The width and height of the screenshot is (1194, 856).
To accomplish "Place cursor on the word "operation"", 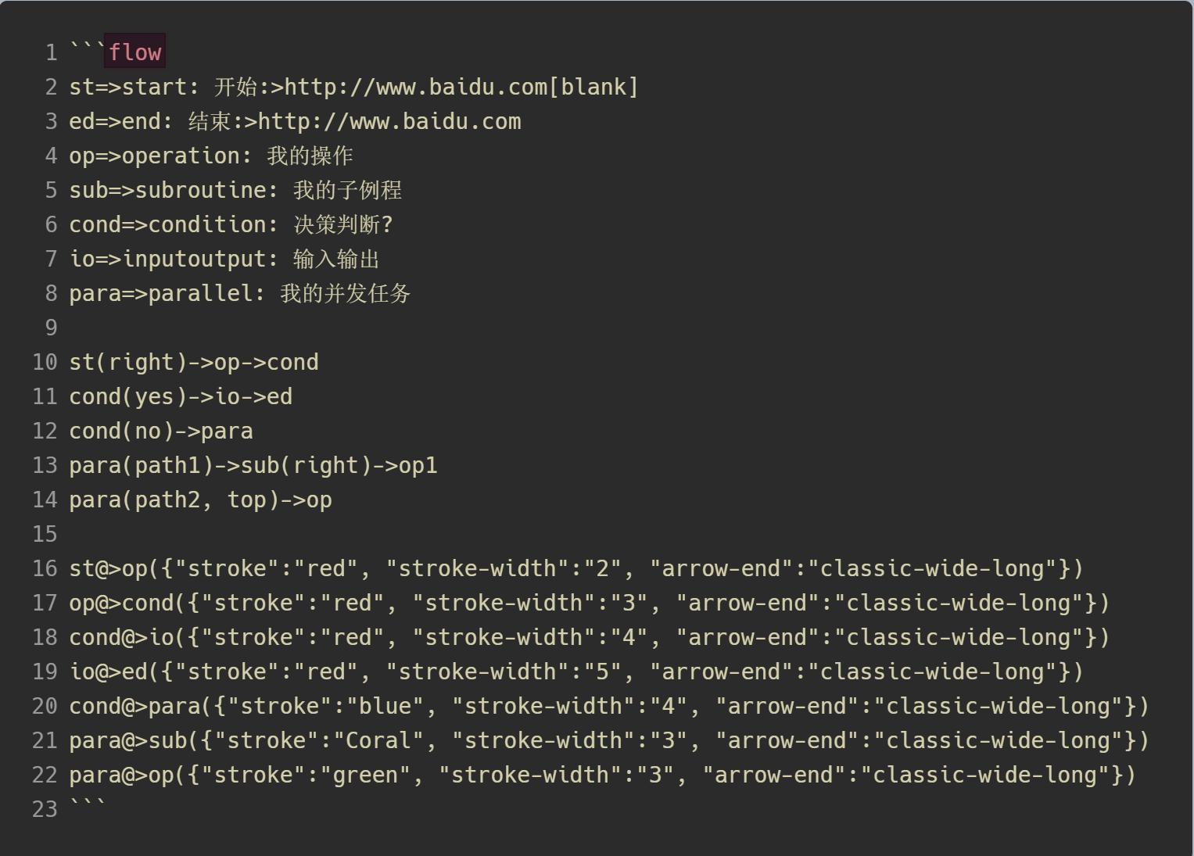I will (x=181, y=156).
